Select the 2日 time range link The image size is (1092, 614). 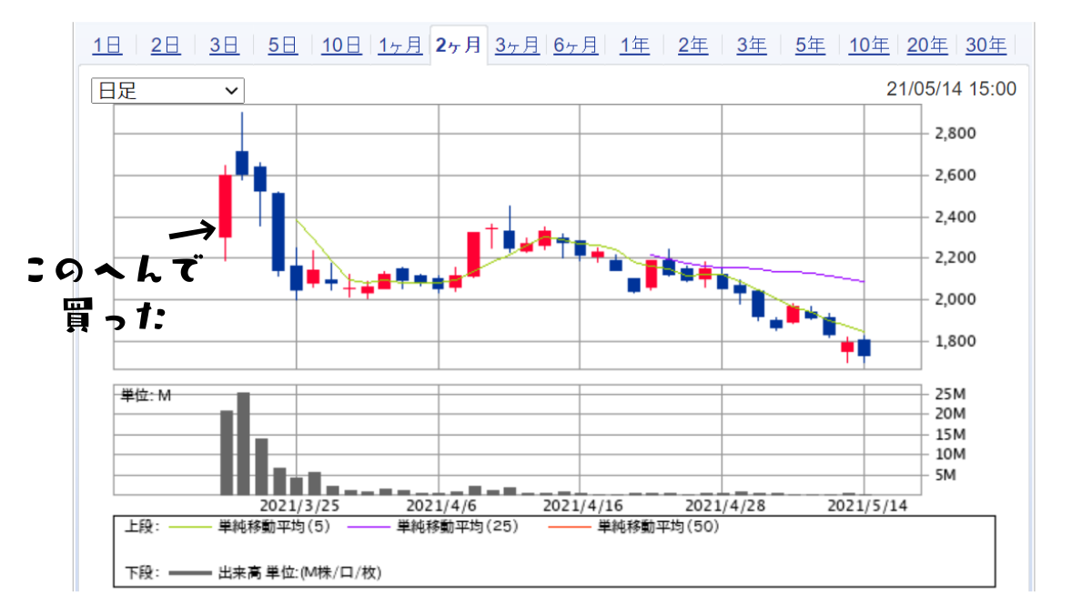(x=166, y=45)
